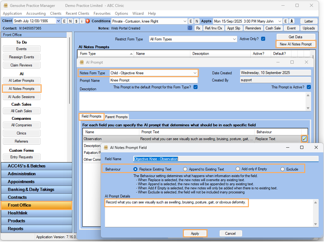Switch to the Parent Prompts tab
324x242 pixels.
pyautogui.click(x=116, y=117)
